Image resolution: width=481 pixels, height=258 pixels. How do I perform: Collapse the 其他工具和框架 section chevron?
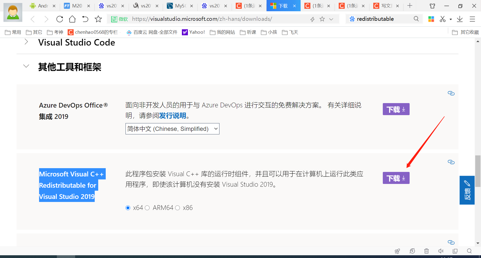(26, 66)
